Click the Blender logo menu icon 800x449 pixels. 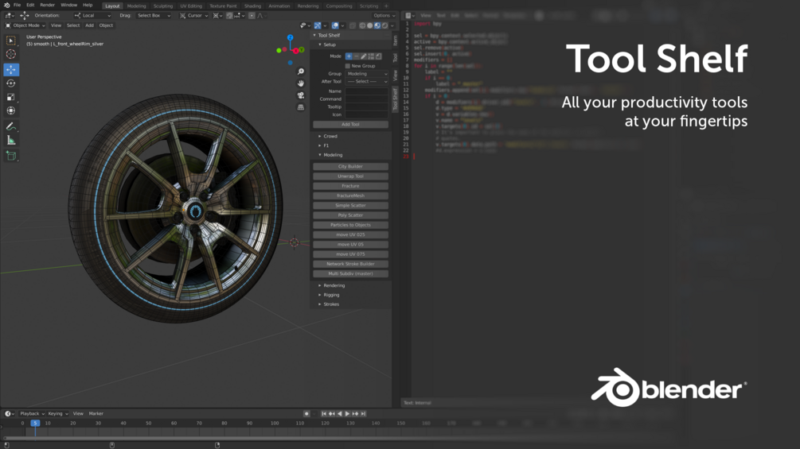(6, 5)
